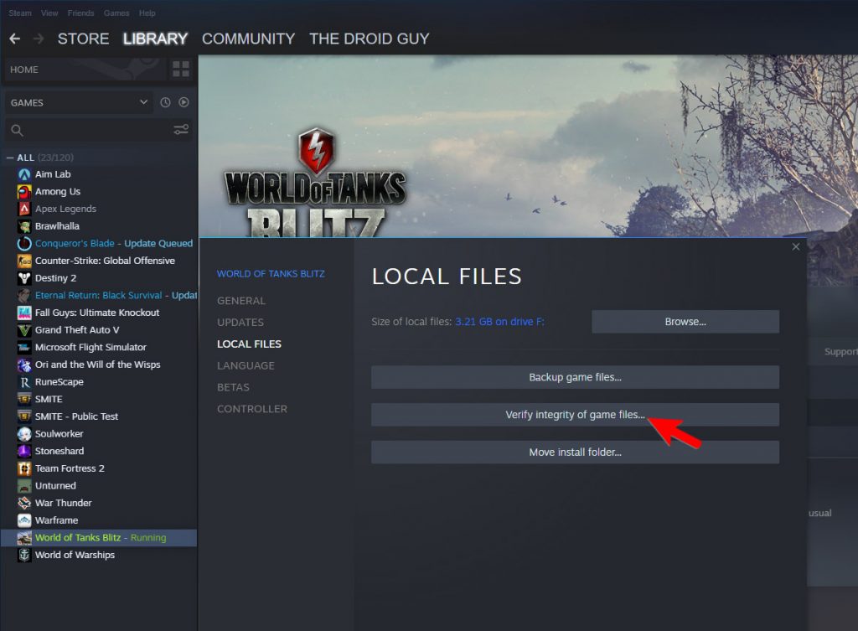The image size is (858, 631).
Task: Select the SMITE game entry
Action: click(99, 400)
